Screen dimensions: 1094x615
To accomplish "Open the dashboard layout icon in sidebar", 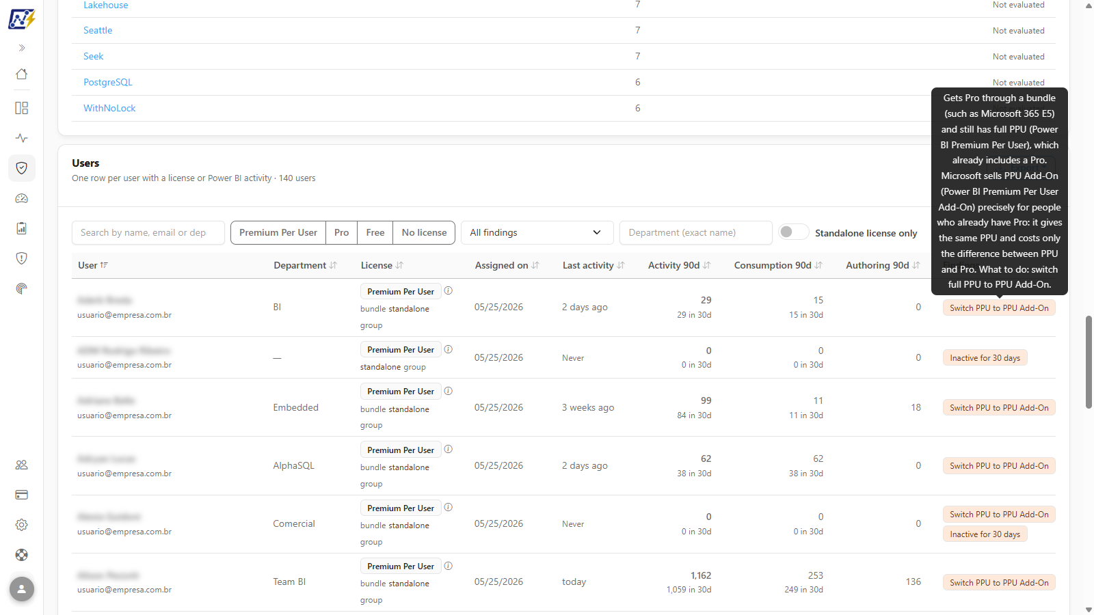I will (x=22, y=108).
